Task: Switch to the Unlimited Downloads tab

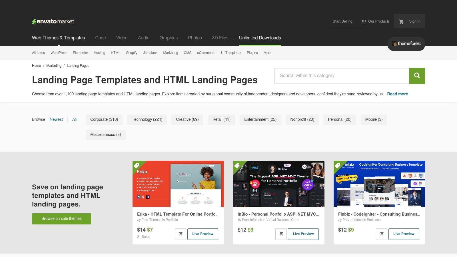Action: point(260,38)
